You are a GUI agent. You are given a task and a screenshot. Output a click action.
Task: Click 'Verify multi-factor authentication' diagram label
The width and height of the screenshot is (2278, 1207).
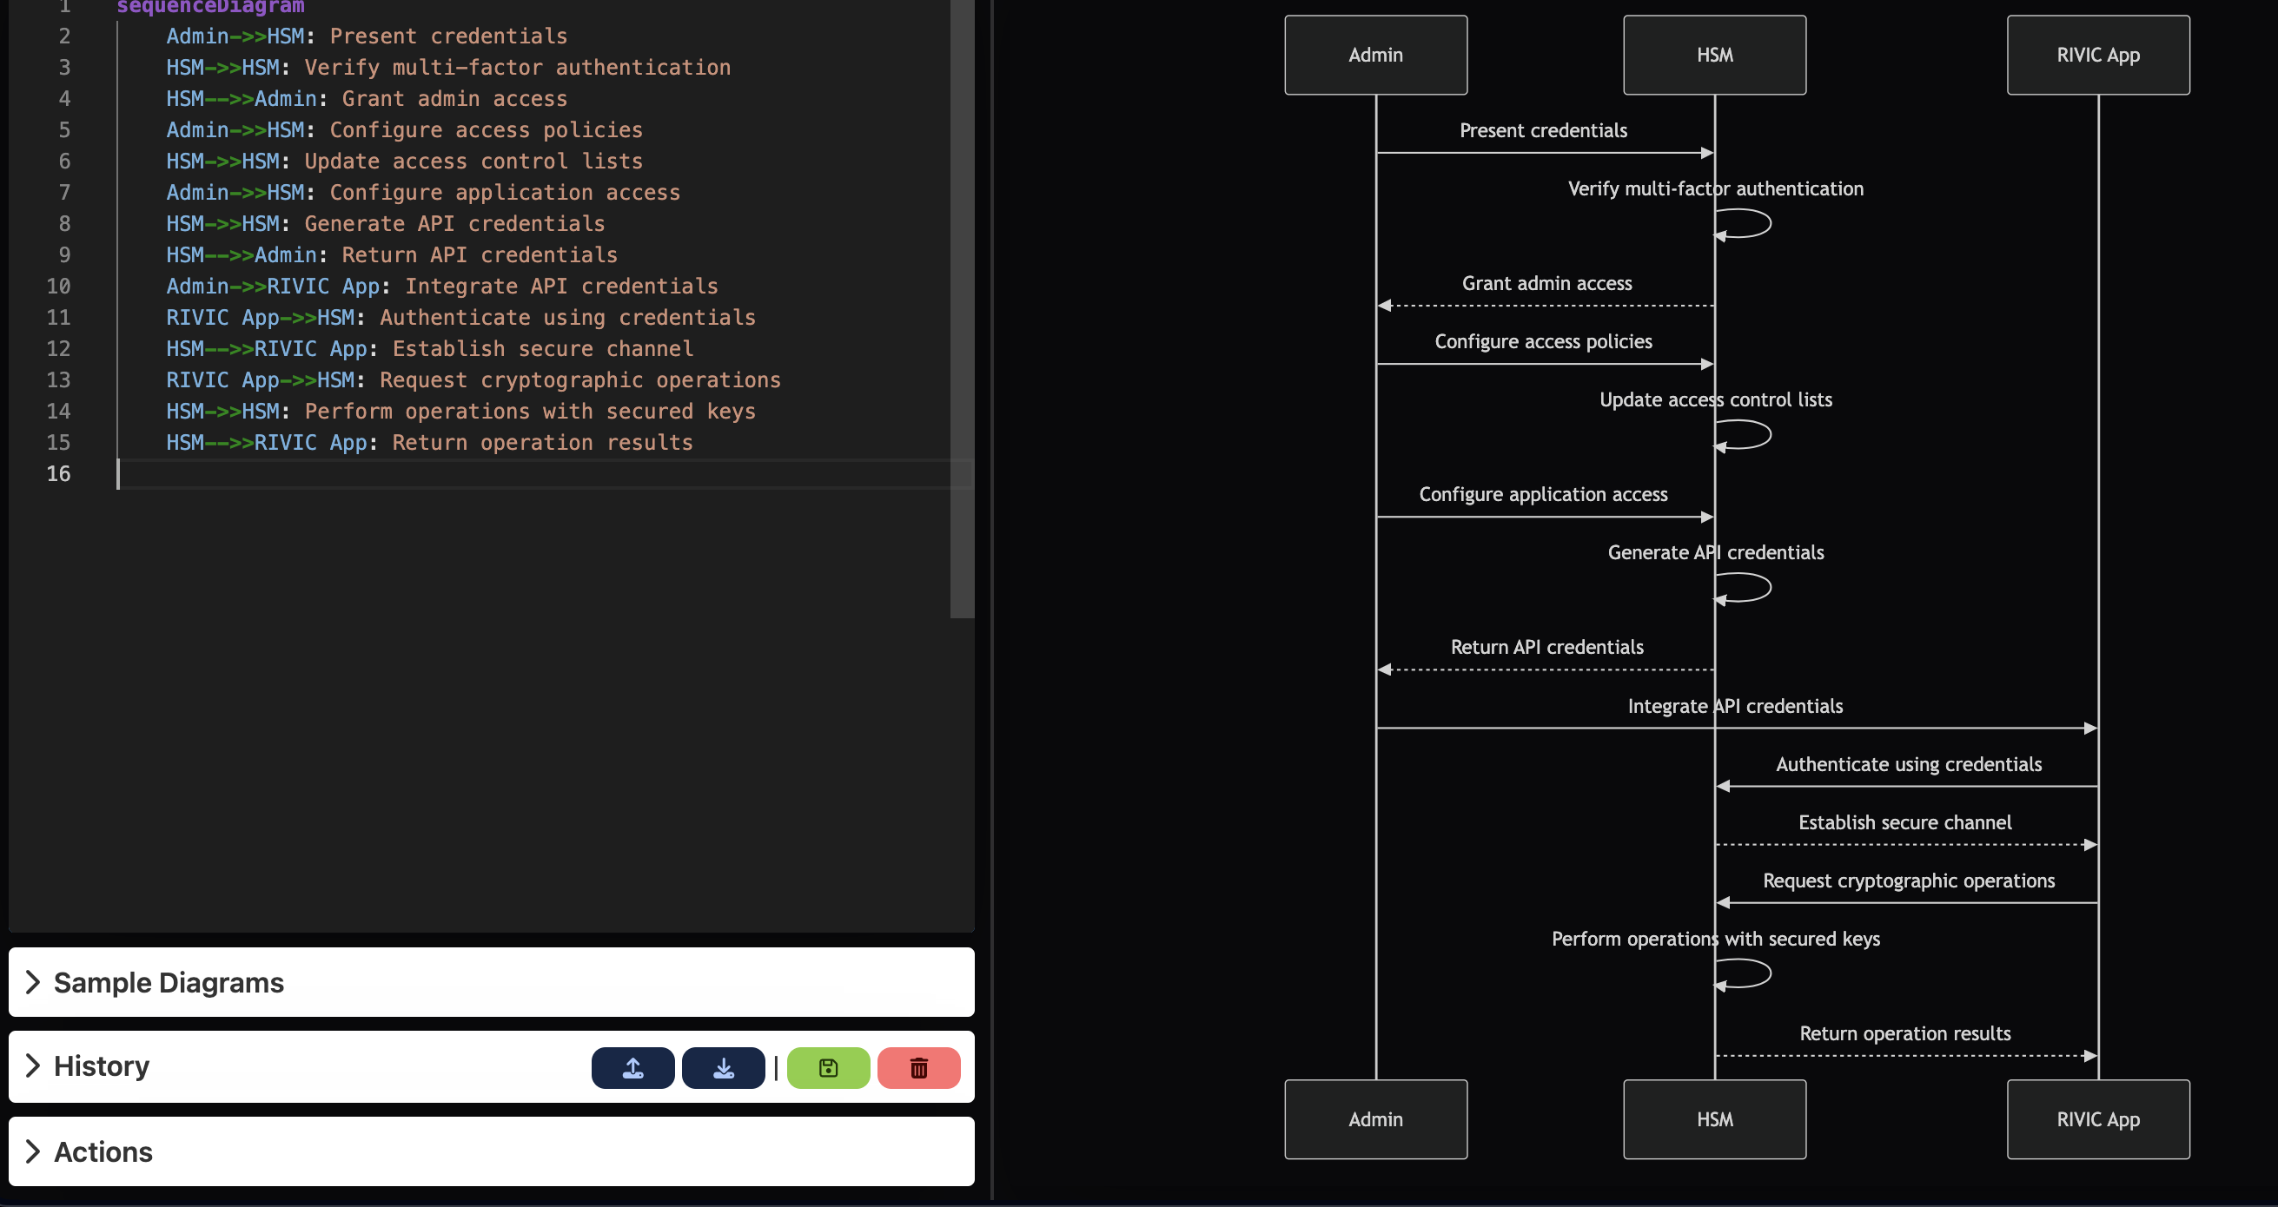(1715, 188)
